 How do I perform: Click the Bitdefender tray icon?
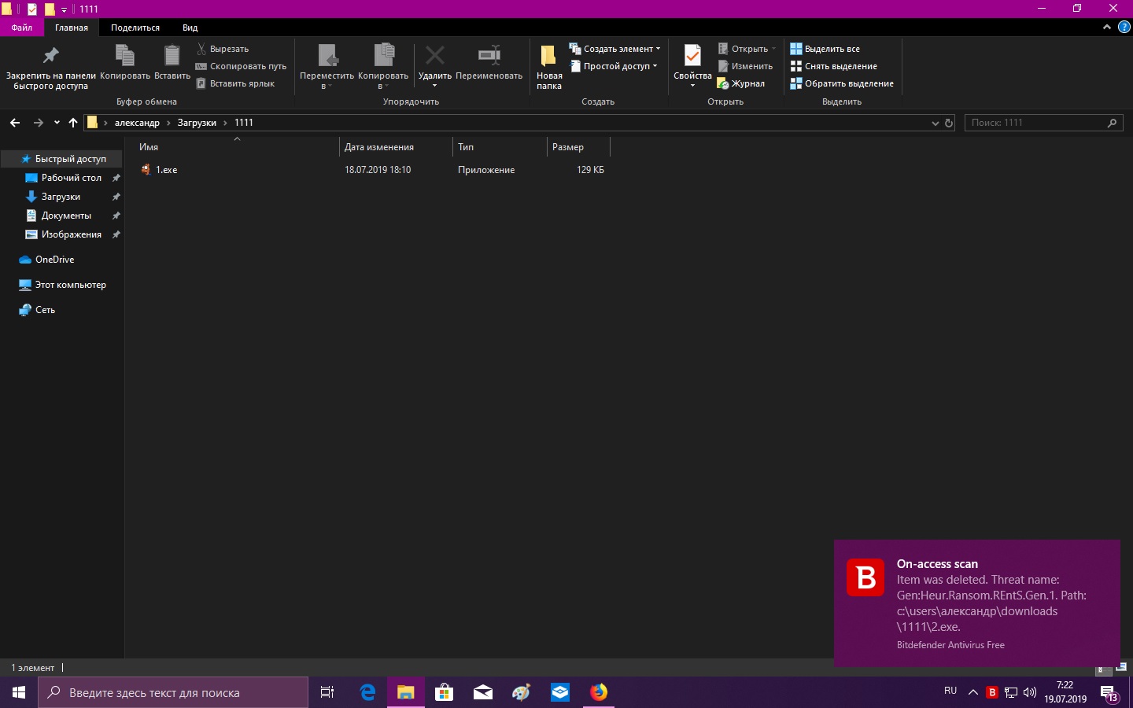point(992,692)
